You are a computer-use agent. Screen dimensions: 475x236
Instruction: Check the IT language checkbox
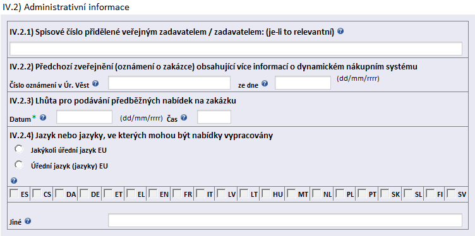tap(200, 193)
